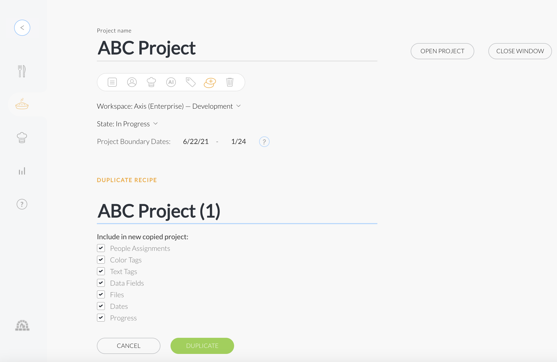Open the chef hat sidebar icon
Screen dimensions: 557x362
pyautogui.click(x=22, y=138)
